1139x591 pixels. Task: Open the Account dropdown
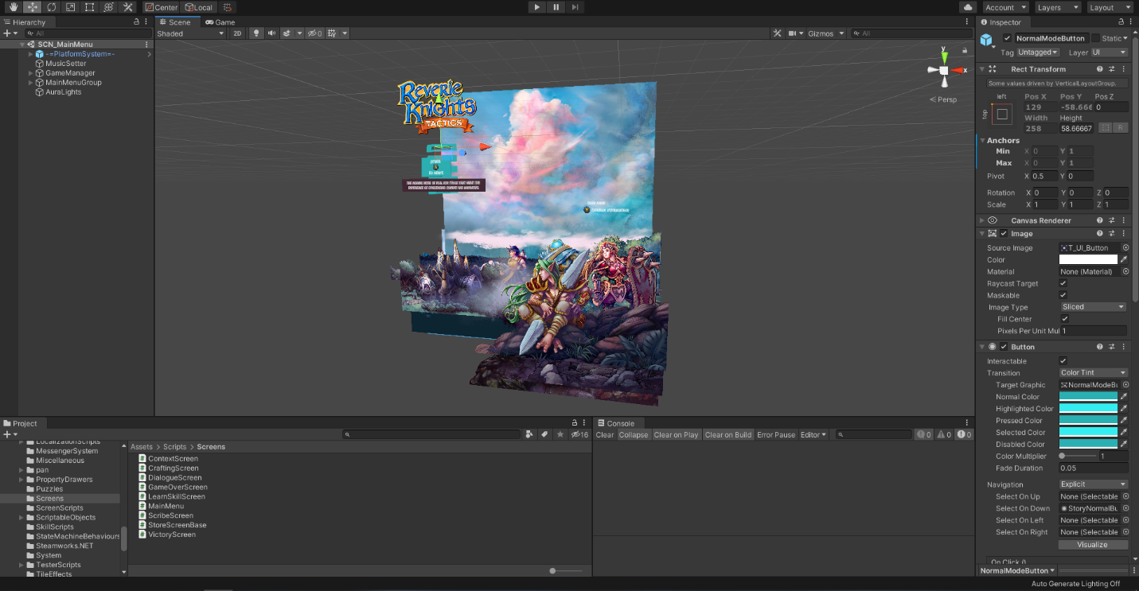tap(1005, 7)
